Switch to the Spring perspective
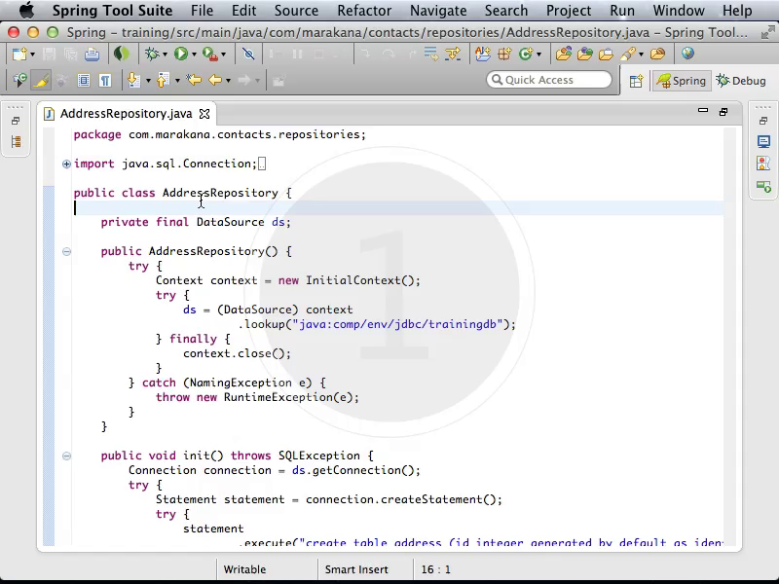This screenshot has height=584, width=779. [x=681, y=81]
